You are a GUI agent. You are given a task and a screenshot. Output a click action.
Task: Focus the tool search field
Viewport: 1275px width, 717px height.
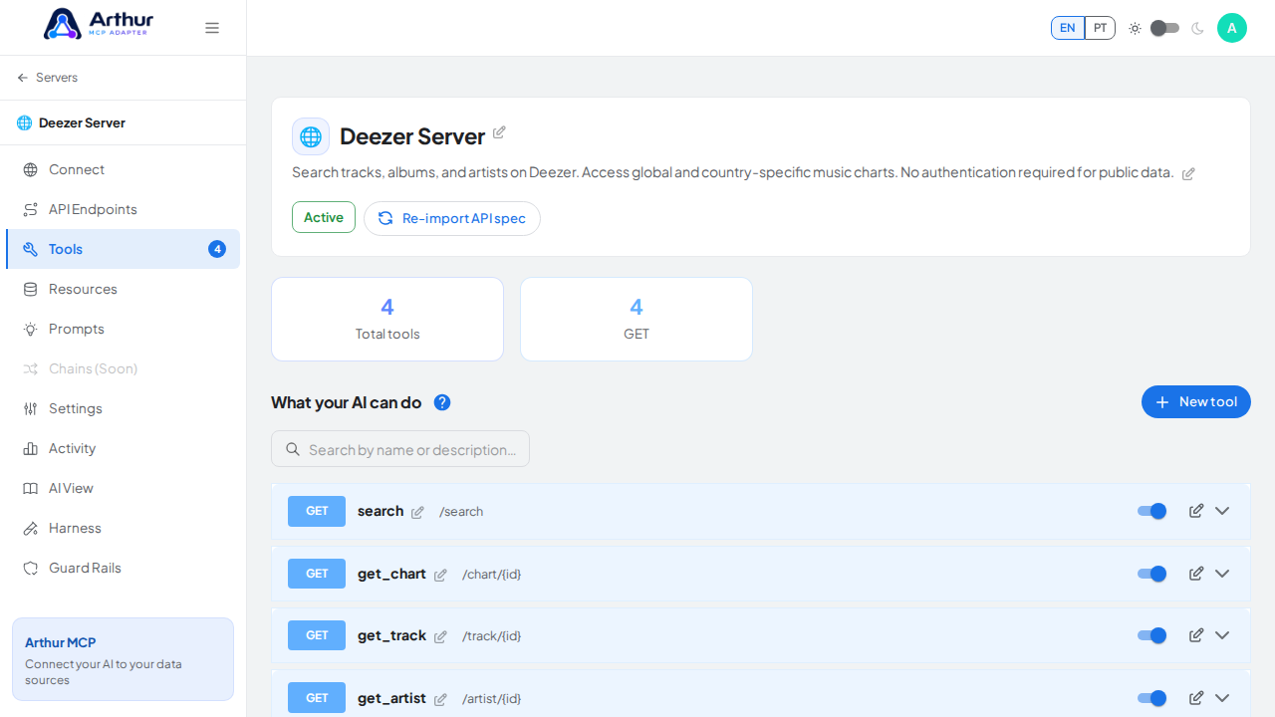coord(400,449)
